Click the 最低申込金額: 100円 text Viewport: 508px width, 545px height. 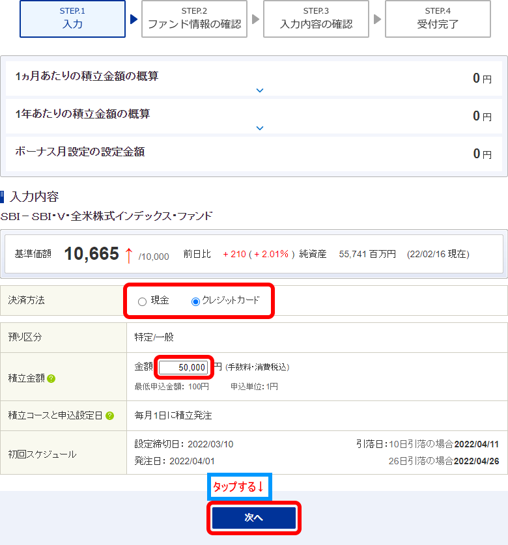(172, 387)
